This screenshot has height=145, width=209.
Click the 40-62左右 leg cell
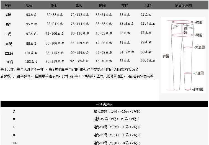pyautogui.click(x=104, y=33)
